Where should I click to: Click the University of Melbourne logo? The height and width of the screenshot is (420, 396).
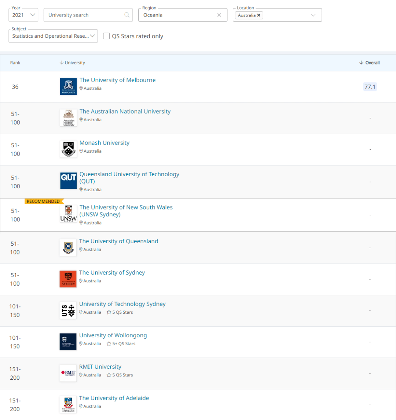pyautogui.click(x=68, y=86)
